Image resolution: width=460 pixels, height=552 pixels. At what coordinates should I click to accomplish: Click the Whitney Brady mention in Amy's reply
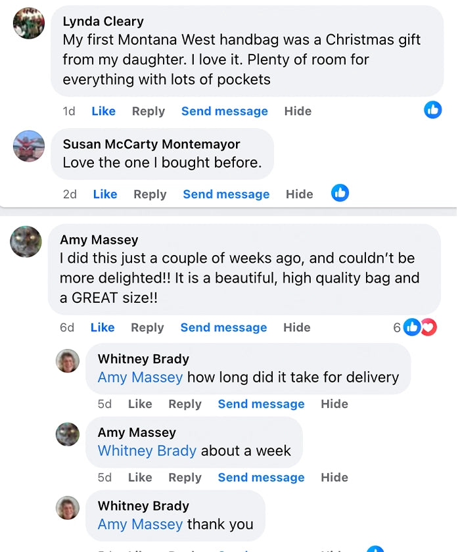coord(147,451)
